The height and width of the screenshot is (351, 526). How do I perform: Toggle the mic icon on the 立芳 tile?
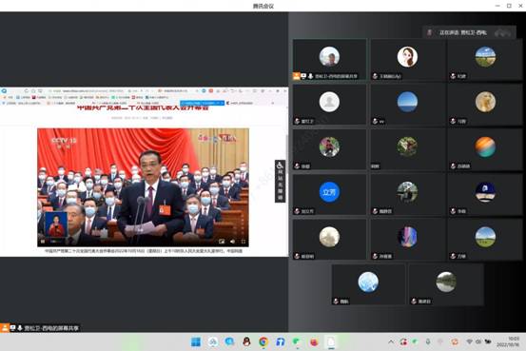[297, 211]
